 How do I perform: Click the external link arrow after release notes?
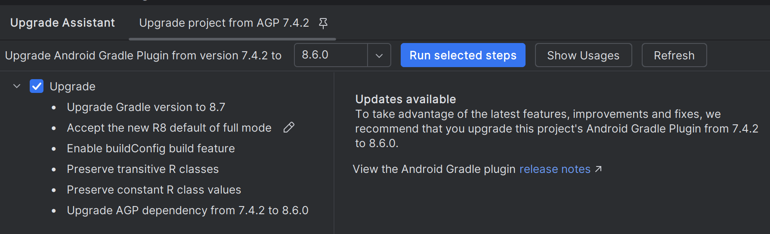pos(598,169)
